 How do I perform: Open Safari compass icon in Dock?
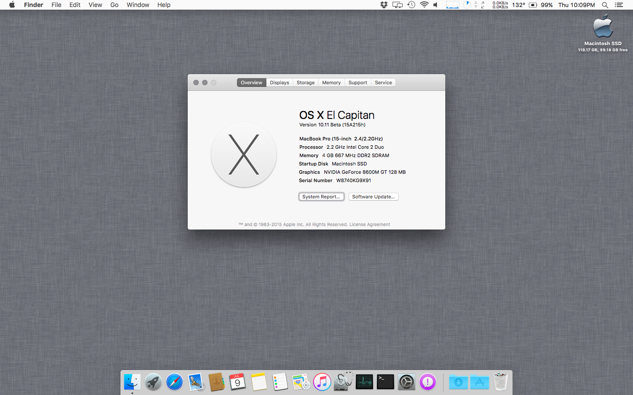coord(174,382)
